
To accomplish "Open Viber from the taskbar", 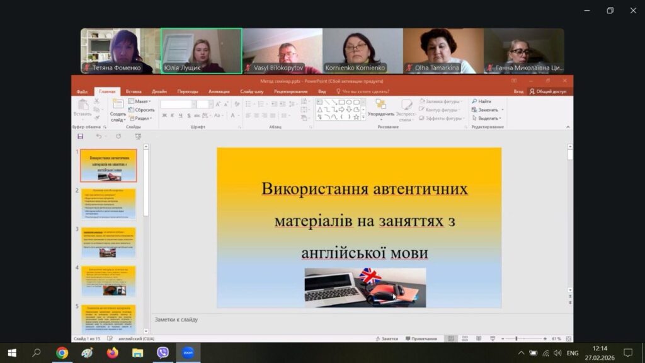I will click(163, 353).
